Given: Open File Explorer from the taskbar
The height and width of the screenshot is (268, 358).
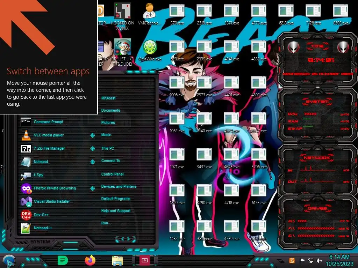Looking at the screenshot, I should (x=117, y=261).
